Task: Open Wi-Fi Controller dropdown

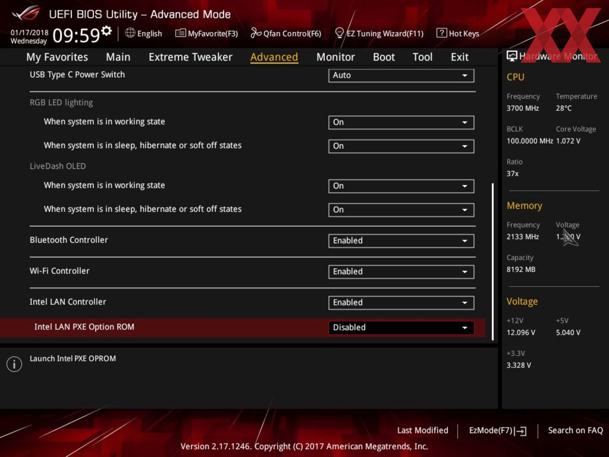Action: [x=401, y=272]
